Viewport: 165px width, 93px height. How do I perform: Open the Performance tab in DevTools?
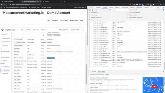click(125, 7)
